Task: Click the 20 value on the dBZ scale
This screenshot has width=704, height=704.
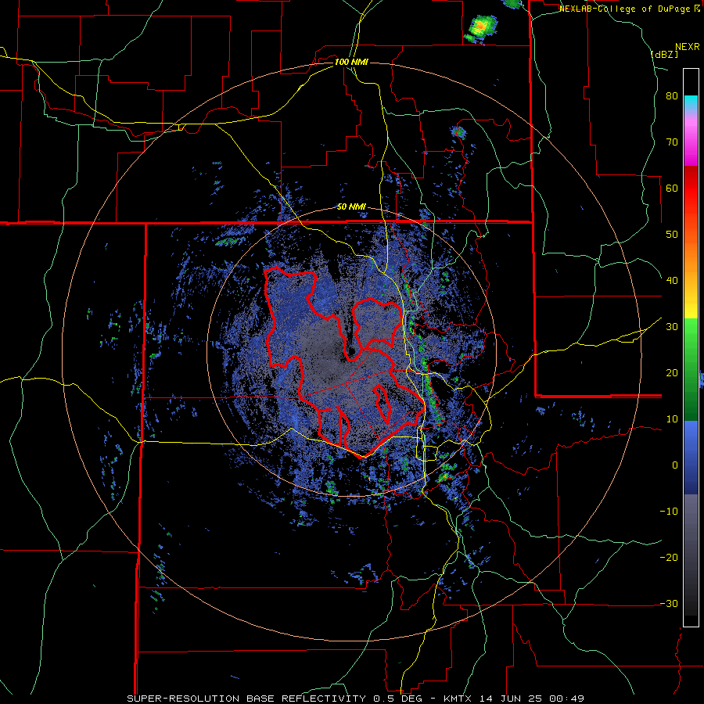Action: (672, 372)
